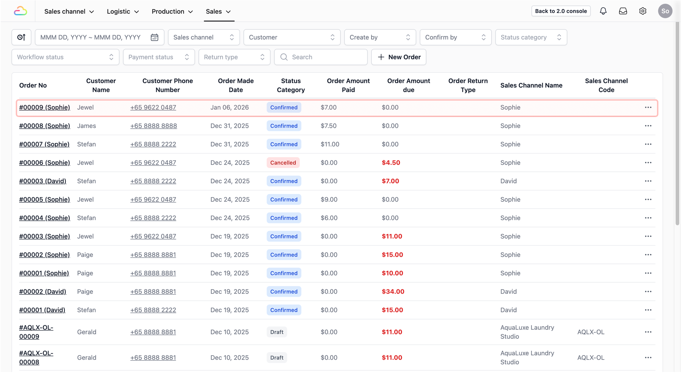Click the So user avatar
The height and width of the screenshot is (373, 681).
tap(665, 11)
